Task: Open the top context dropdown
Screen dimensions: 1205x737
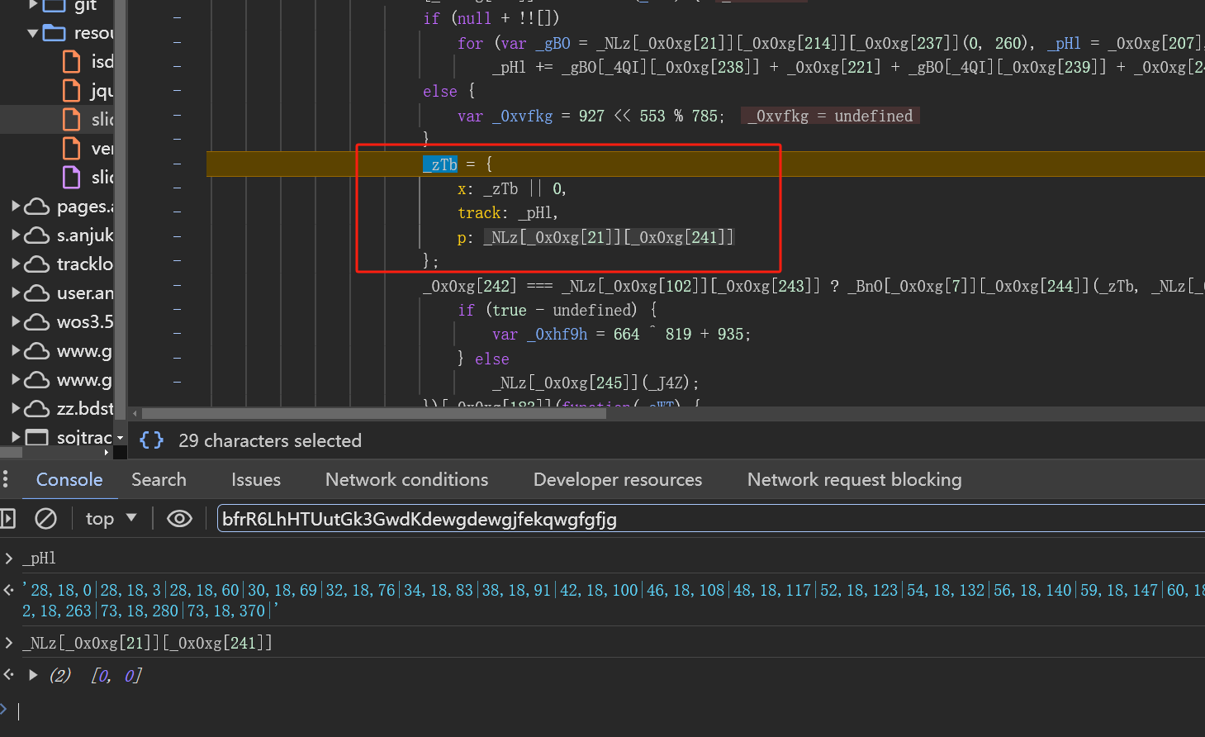Action: click(x=111, y=519)
